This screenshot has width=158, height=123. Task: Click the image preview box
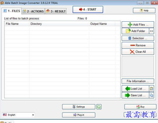click(x=138, y=67)
